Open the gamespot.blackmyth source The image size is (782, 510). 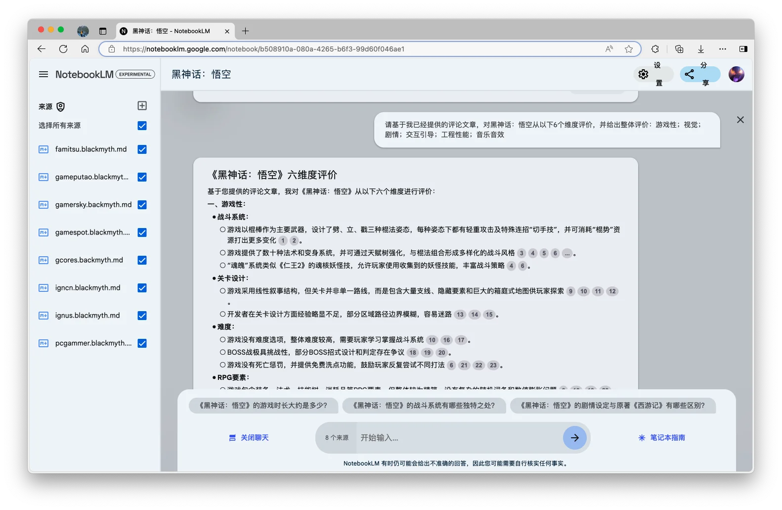(92, 232)
